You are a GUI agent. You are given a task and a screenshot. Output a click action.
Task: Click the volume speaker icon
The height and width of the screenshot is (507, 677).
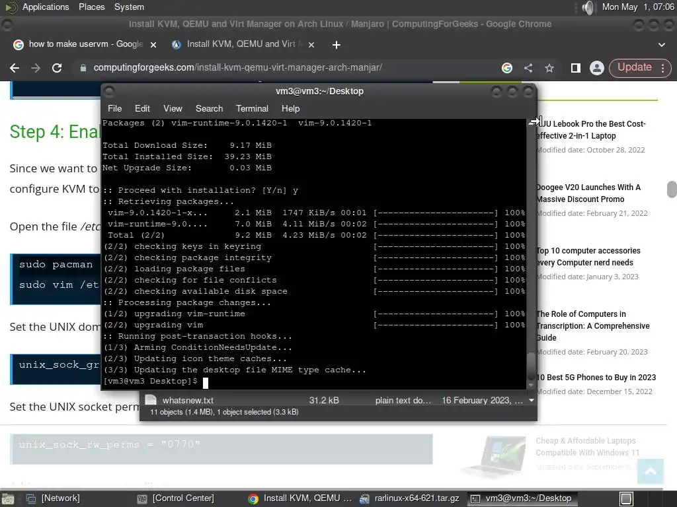pos(588,7)
